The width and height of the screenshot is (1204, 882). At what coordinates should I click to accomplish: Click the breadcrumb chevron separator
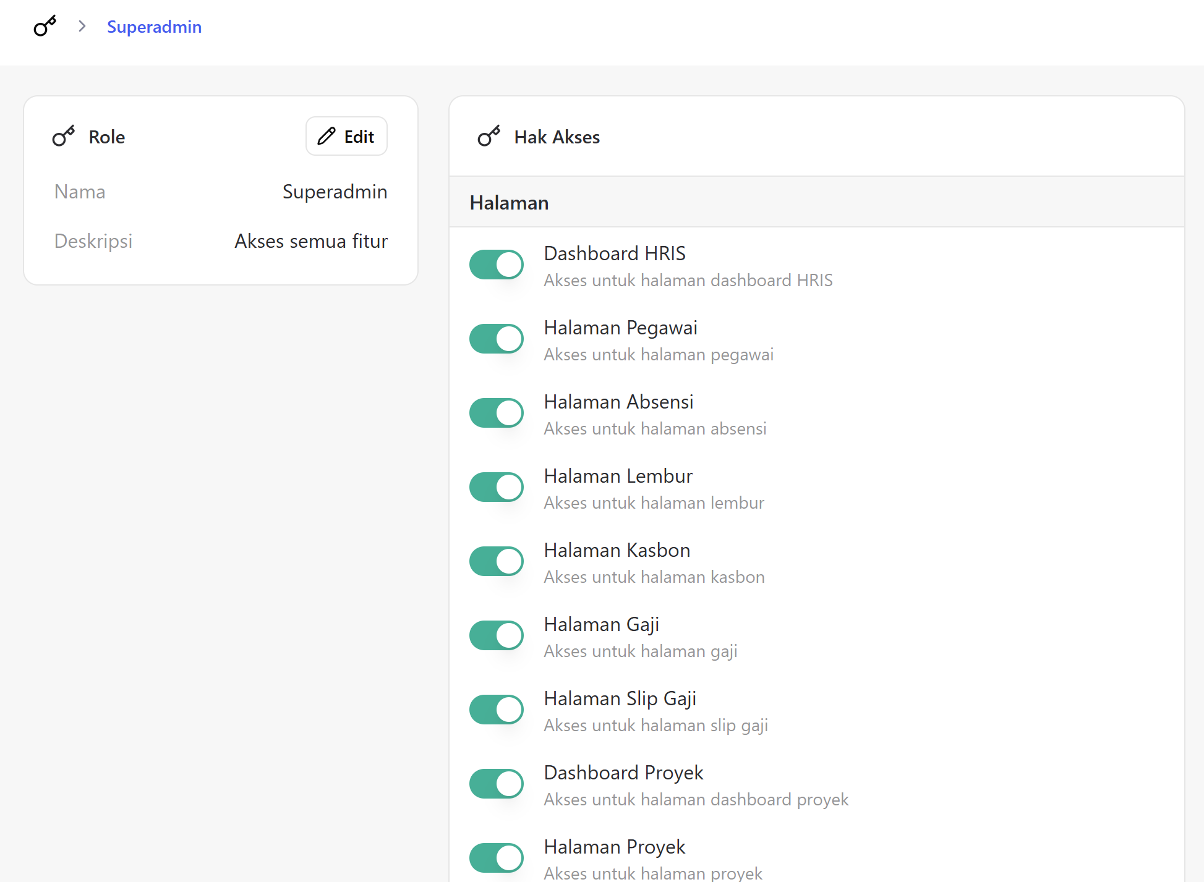point(82,27)
